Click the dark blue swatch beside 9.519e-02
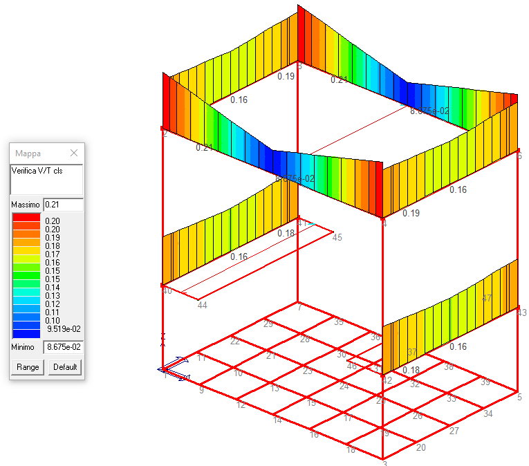 pyautogui.click(x=26, y=325)
